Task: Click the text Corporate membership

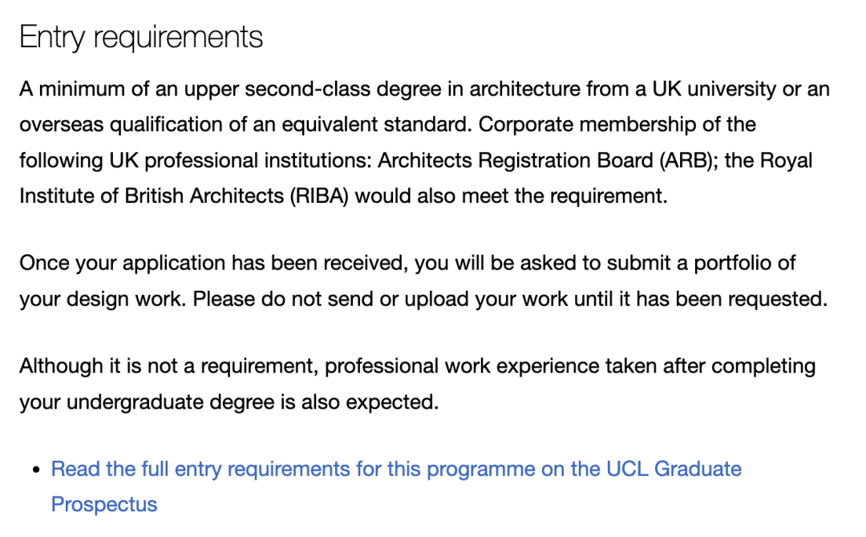Action: [x=577, y=125]
